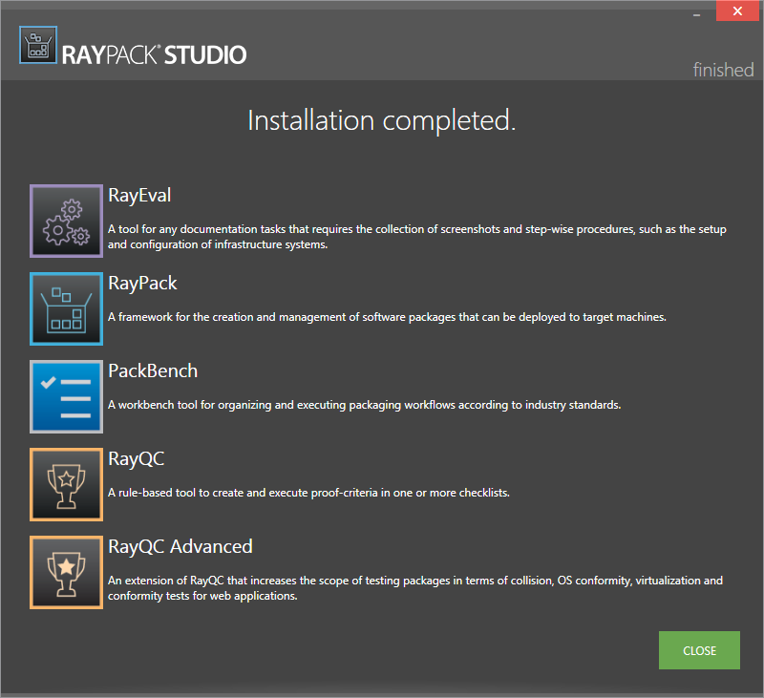Select the RayPack box icon in list
Image resolution: width=764 pixels, height=698 pixels.
point(66,308)
